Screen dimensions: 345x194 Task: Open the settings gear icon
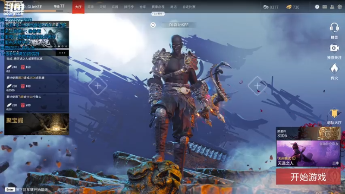point(340,7)
